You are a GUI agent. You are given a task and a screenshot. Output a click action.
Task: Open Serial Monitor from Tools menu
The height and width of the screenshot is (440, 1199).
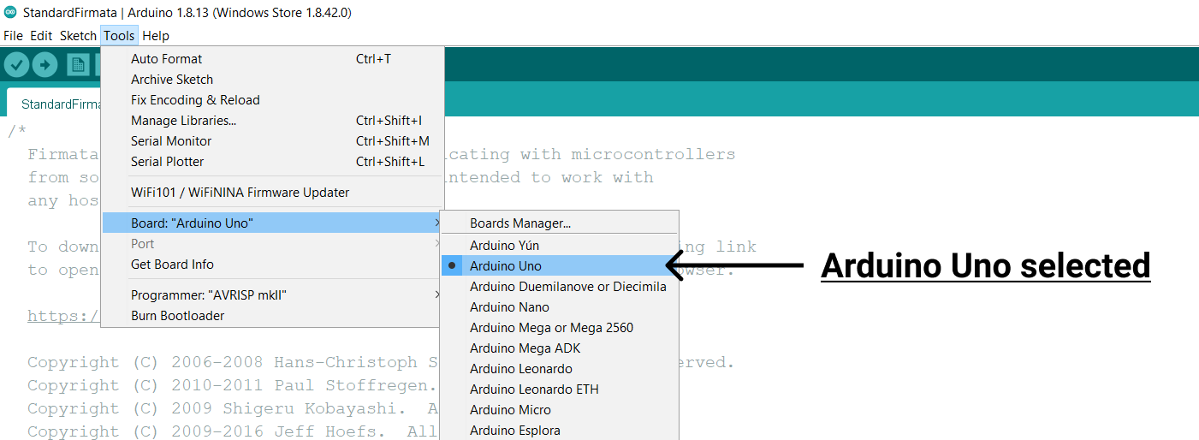click(171, 141)
